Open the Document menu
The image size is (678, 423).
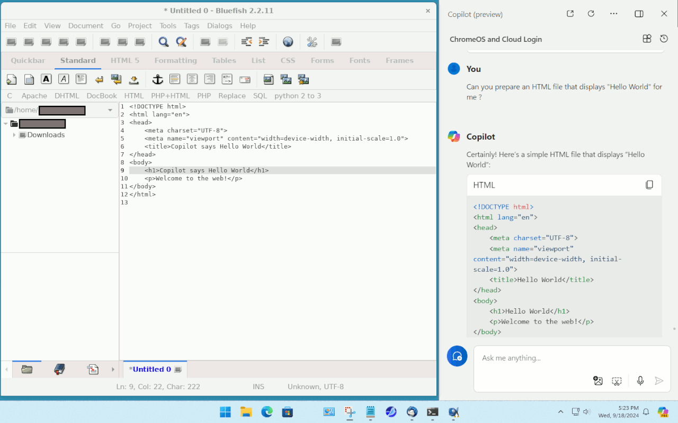tap(86, 25)
